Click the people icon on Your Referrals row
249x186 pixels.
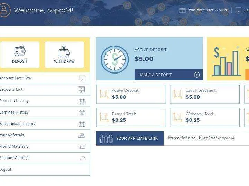(x=82, y=135)
